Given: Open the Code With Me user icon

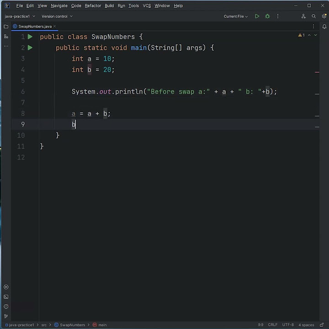Looking at the screenshot, I should point(303,16).
